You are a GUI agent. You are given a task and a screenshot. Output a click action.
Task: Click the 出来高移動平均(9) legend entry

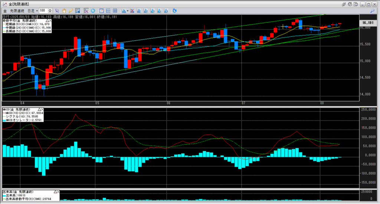tap(27, 199)
